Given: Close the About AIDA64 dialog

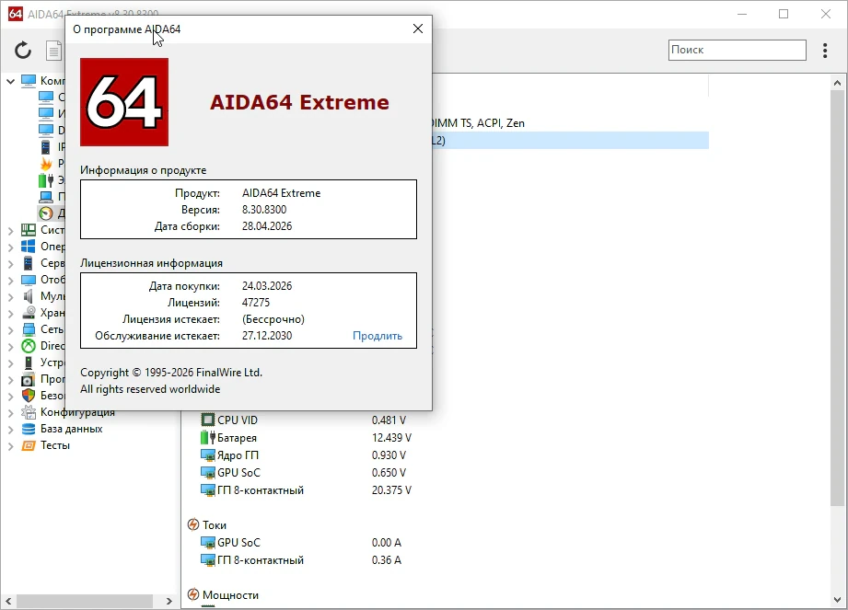Looking at the screenshot, I should pyautogui.click(x=418, y=29).
